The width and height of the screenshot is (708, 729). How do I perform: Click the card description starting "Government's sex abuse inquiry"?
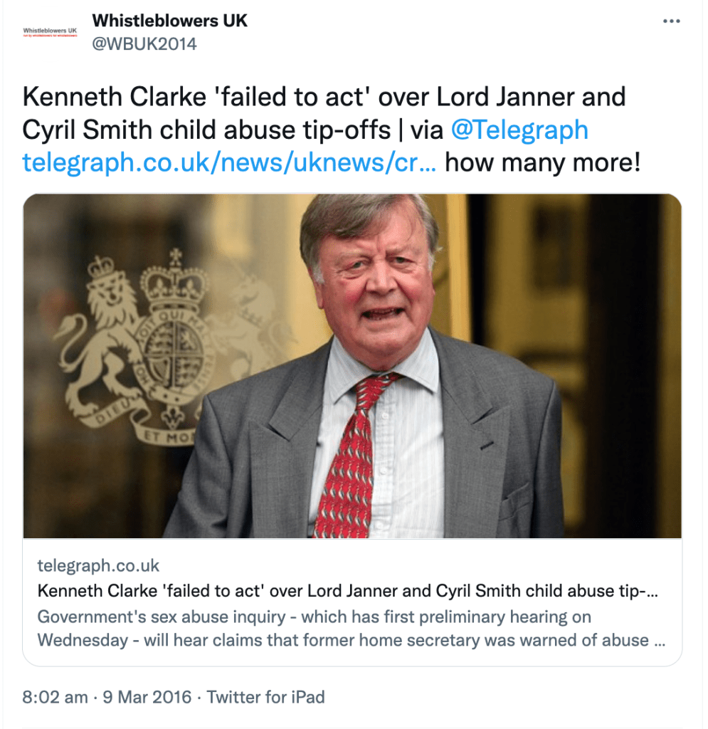pos(314,617)
